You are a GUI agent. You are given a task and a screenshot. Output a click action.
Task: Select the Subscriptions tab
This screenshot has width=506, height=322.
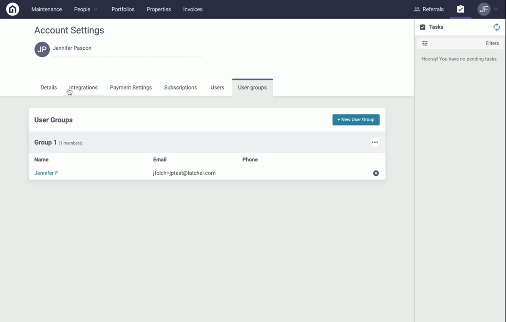[x=180, y=88]
